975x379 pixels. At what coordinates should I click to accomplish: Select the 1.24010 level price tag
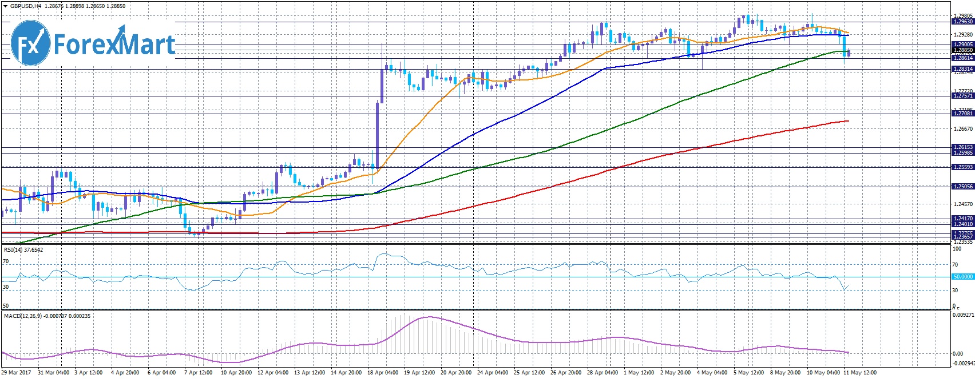coord(962,224)
